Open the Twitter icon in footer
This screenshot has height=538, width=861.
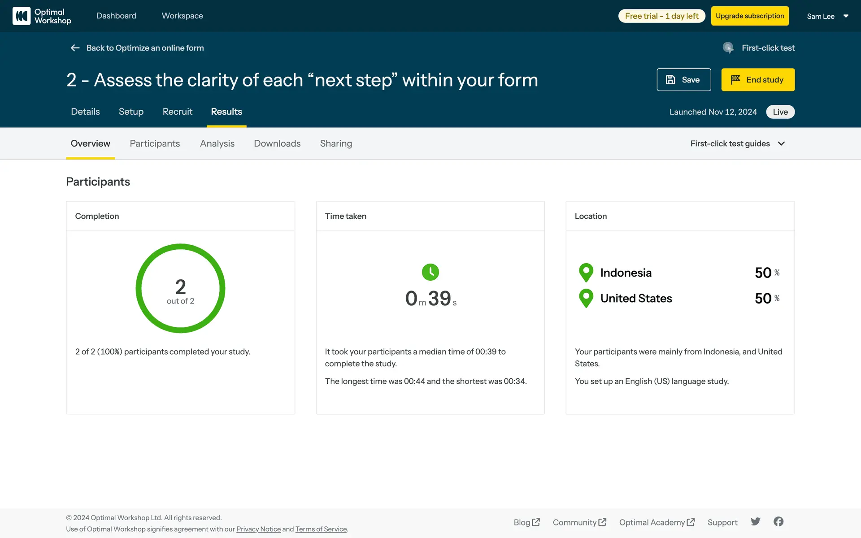[x=756, y=521]
